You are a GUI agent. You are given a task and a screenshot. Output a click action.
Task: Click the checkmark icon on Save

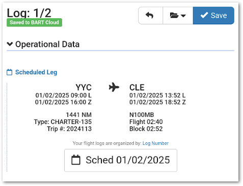coord(204,15)
